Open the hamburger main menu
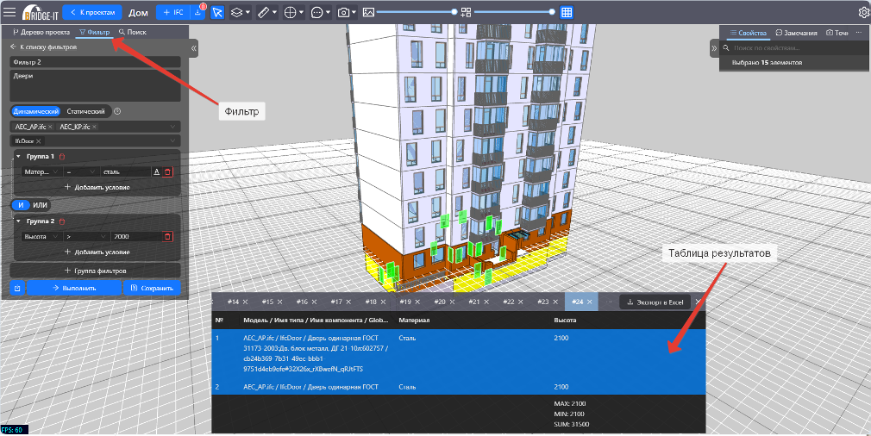Screen dimensions: 871x436 10,12
